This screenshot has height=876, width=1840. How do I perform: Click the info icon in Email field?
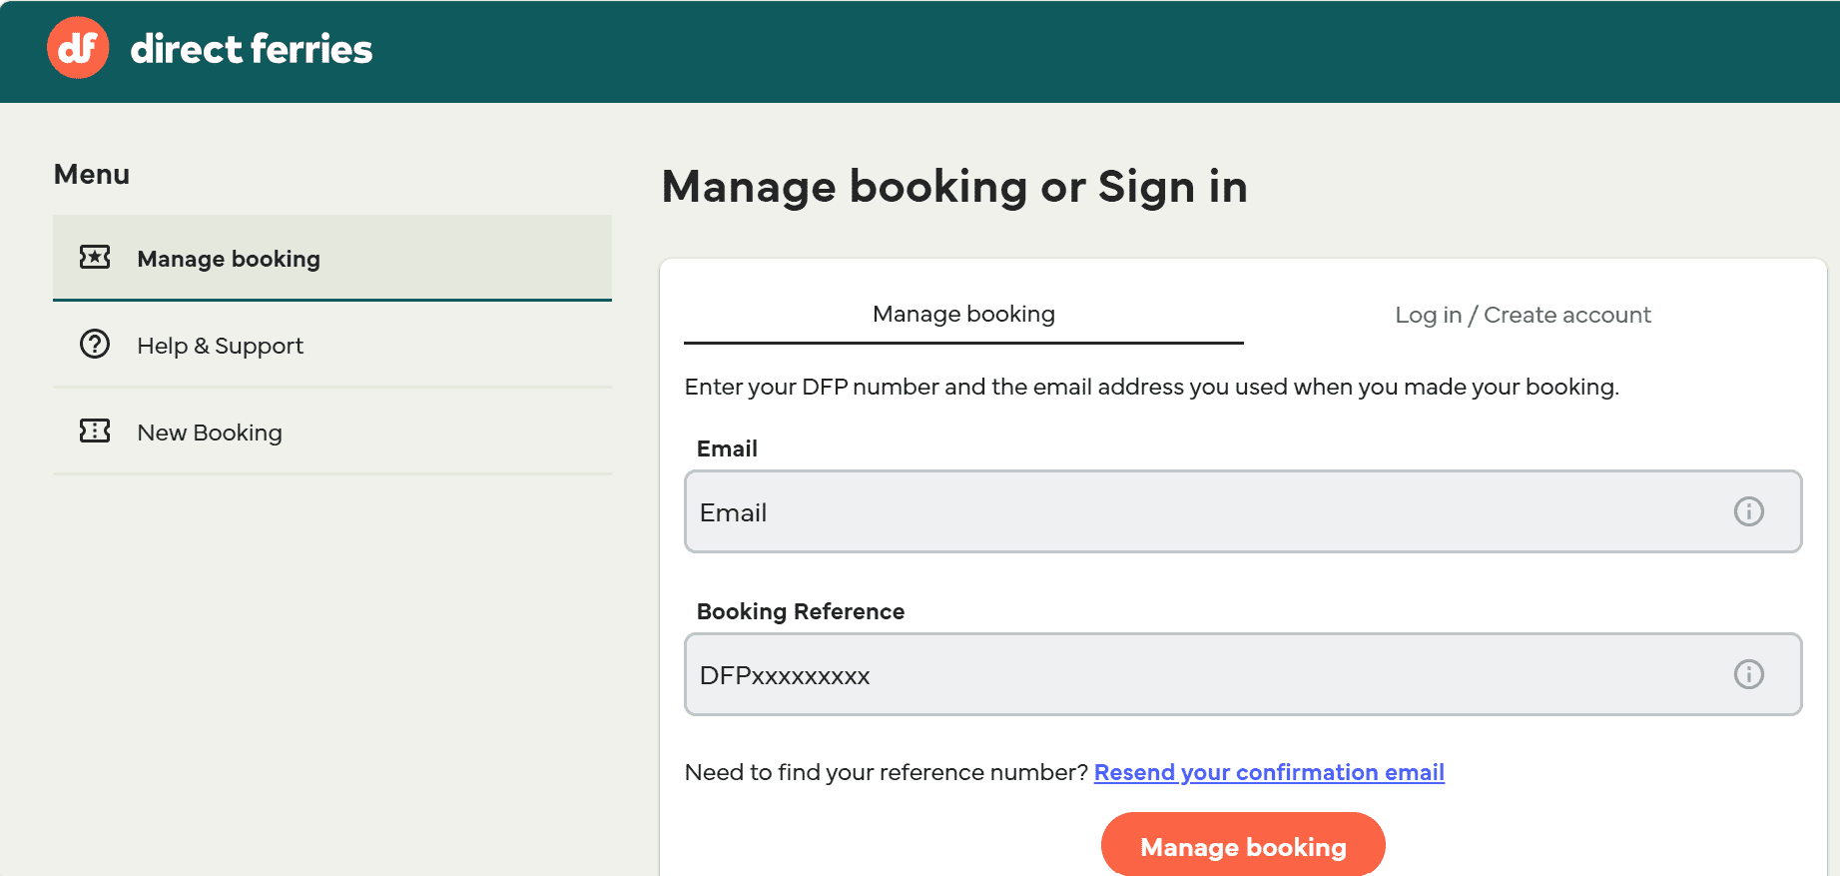point(1748,511)
